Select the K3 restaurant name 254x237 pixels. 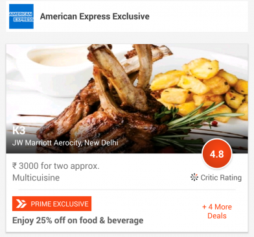coord(19,131)
